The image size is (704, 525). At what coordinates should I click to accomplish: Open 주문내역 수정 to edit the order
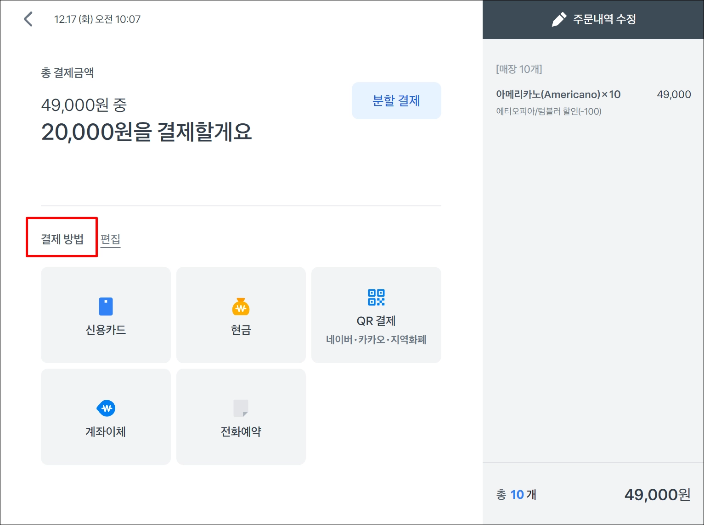point(593,19)
